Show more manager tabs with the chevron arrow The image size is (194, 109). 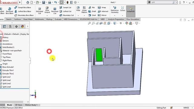tap(28, 26)
